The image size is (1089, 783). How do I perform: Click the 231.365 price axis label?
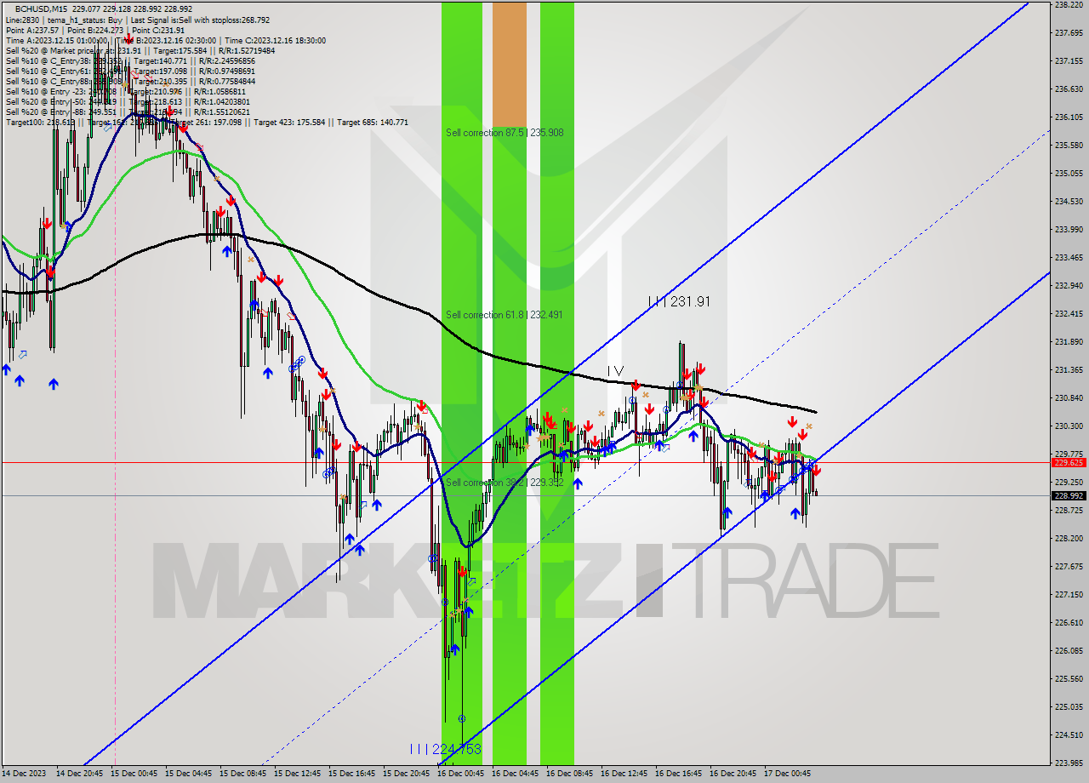(x=1069, y=369)
